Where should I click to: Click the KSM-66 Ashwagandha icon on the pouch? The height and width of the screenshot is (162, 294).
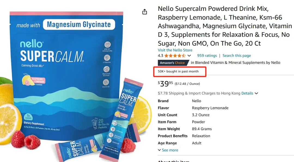(108, 45)
